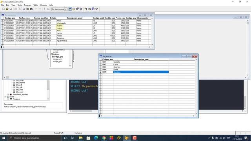
Task: Click the Paste toolbar icon
Action: pyautogui.click(x=31, y=9)
